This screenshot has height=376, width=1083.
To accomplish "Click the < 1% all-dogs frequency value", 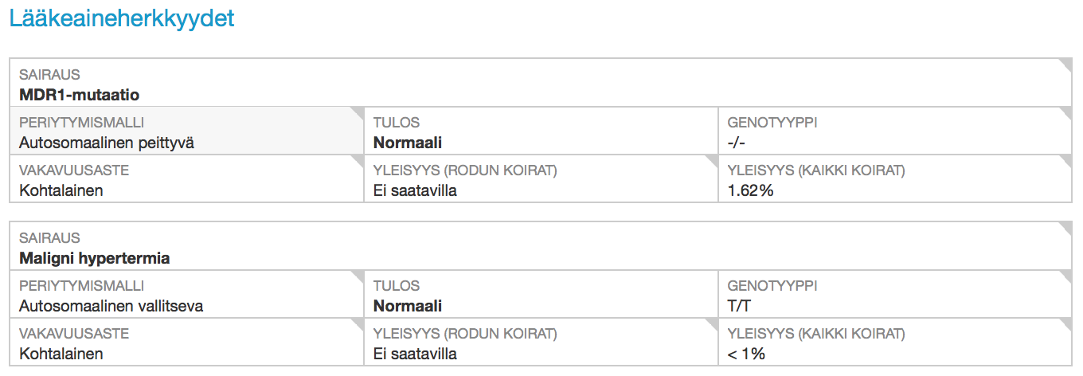I will (x=746, y=354).
